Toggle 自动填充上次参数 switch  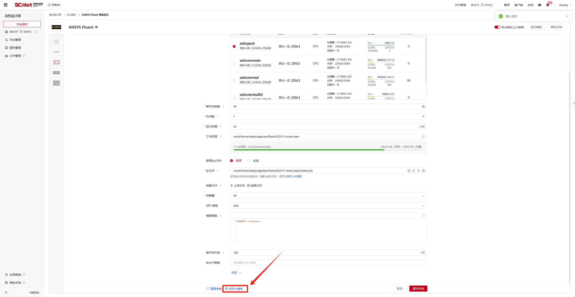point(497,27)
